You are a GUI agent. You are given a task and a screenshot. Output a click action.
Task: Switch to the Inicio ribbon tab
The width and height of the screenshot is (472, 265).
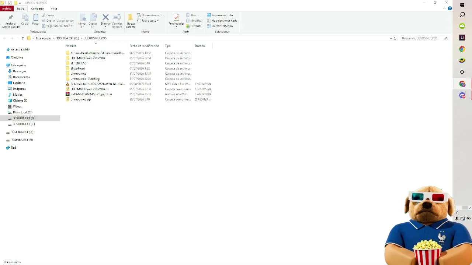(x=21, y=8)
